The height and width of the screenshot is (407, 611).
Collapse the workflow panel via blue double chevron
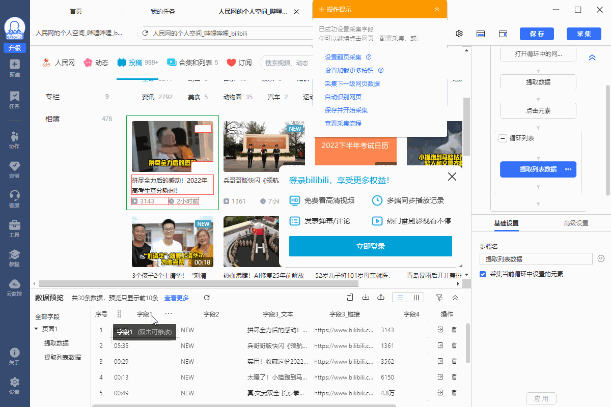(592, 57)
